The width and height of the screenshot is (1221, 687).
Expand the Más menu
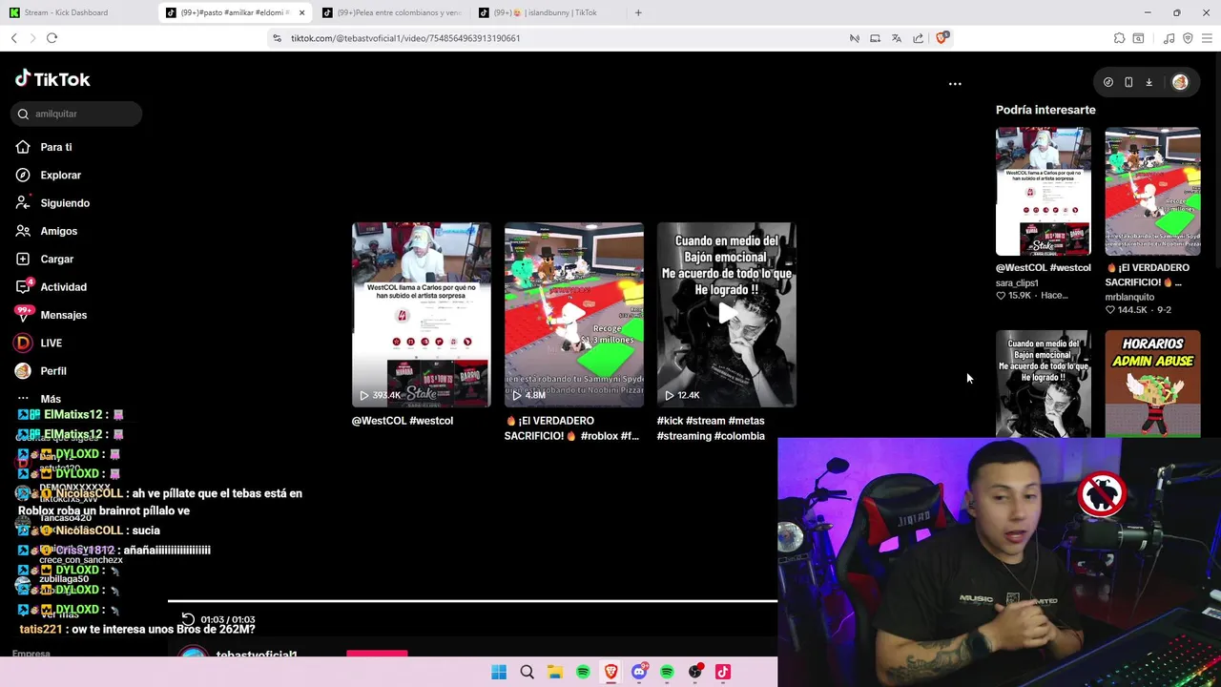[38, 399]
